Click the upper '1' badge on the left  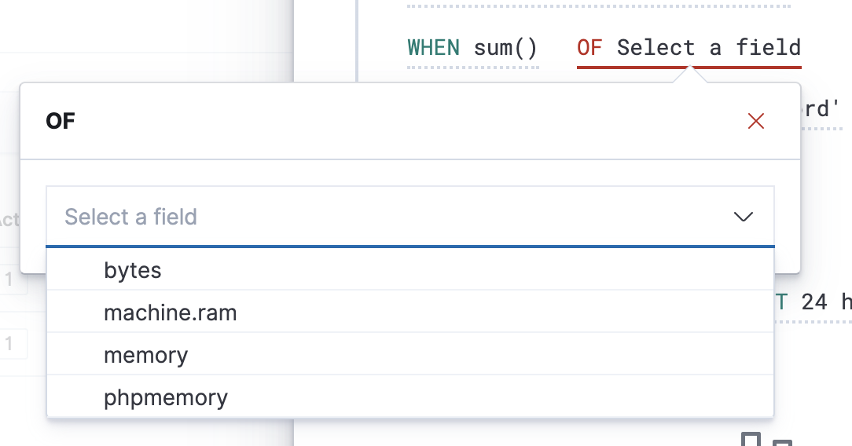(9, 280)
